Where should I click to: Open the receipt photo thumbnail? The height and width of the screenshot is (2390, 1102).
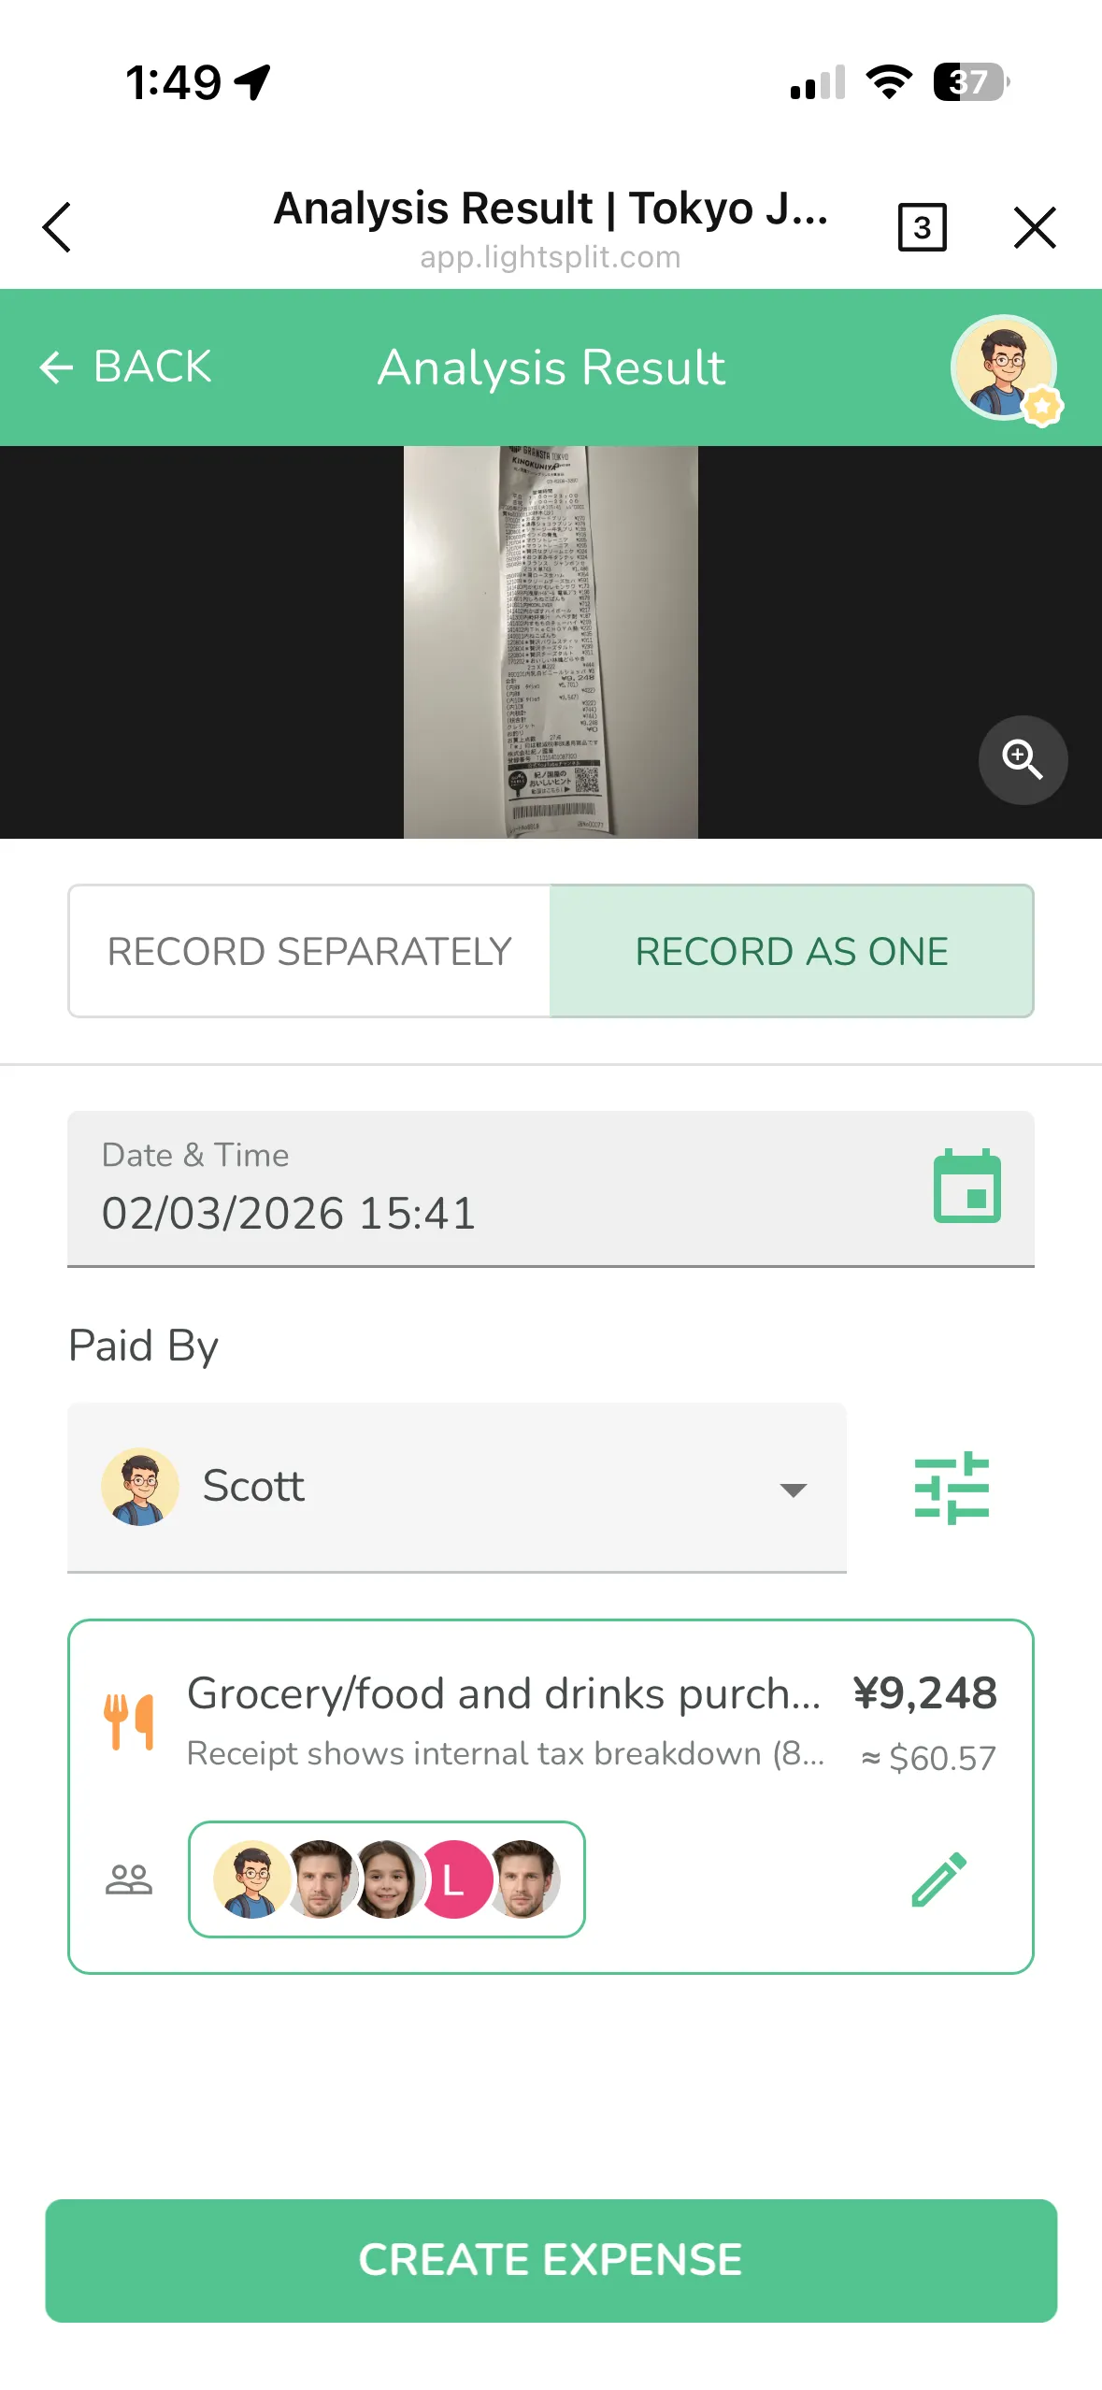click(x=551, y=642)
